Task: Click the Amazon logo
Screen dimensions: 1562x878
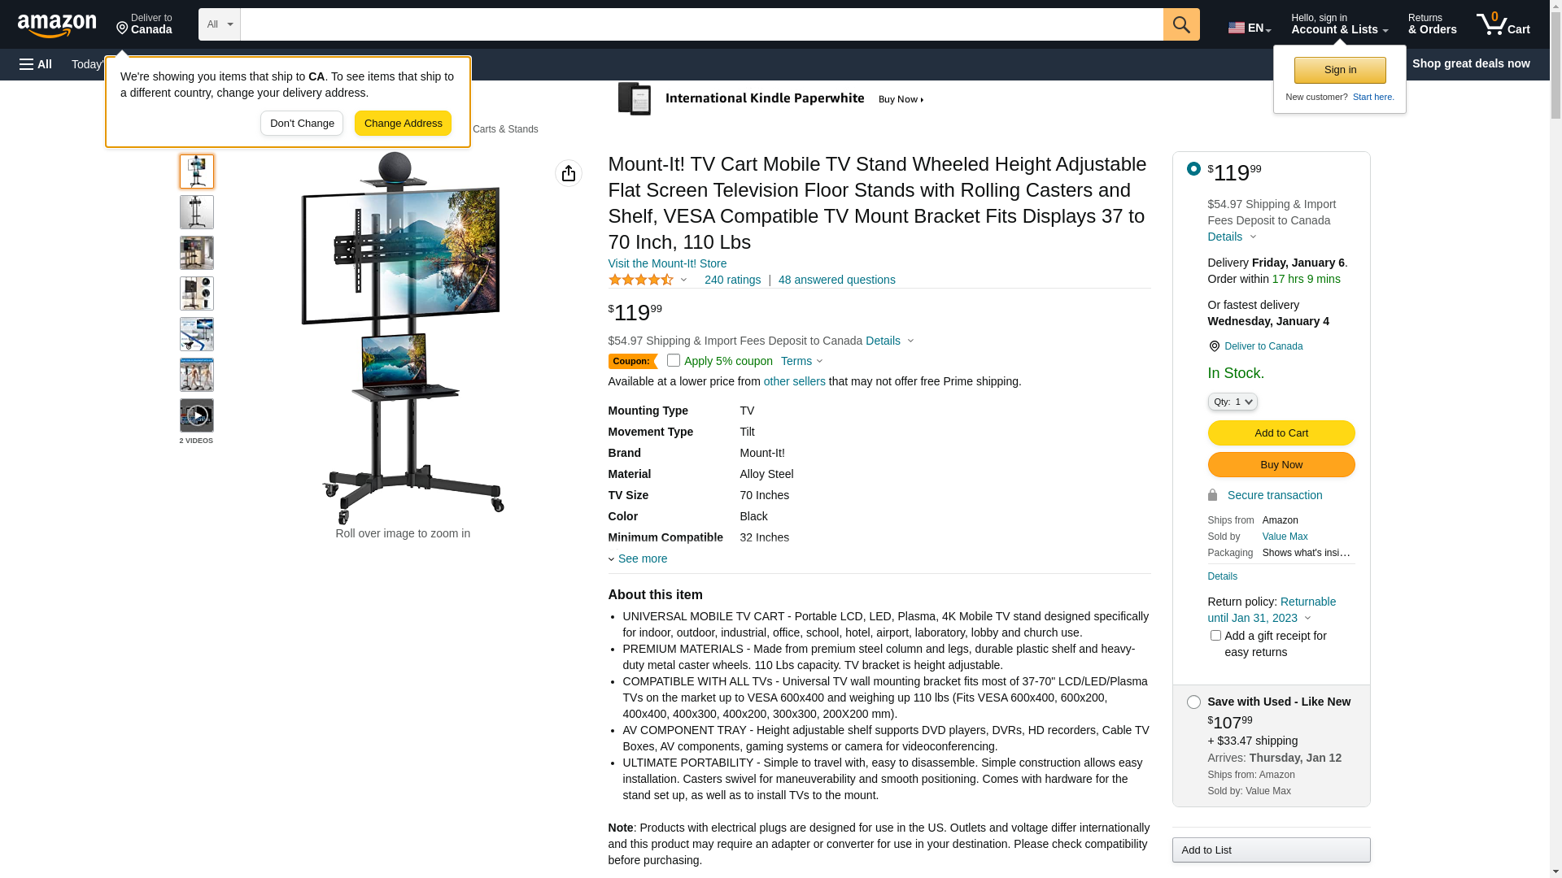Action: coord(57,26)
